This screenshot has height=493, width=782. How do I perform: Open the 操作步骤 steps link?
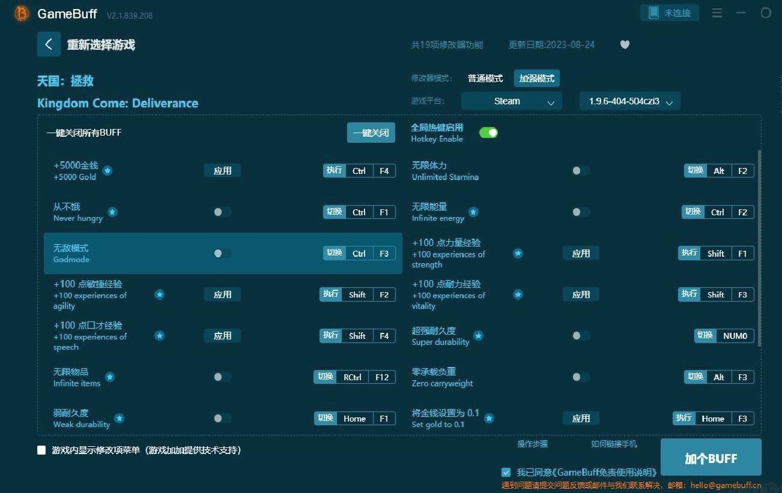click(532, 444)
